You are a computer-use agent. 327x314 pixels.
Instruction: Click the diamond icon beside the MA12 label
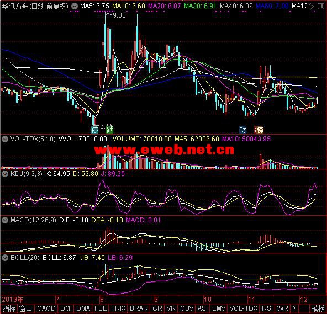tap(311, 6)
